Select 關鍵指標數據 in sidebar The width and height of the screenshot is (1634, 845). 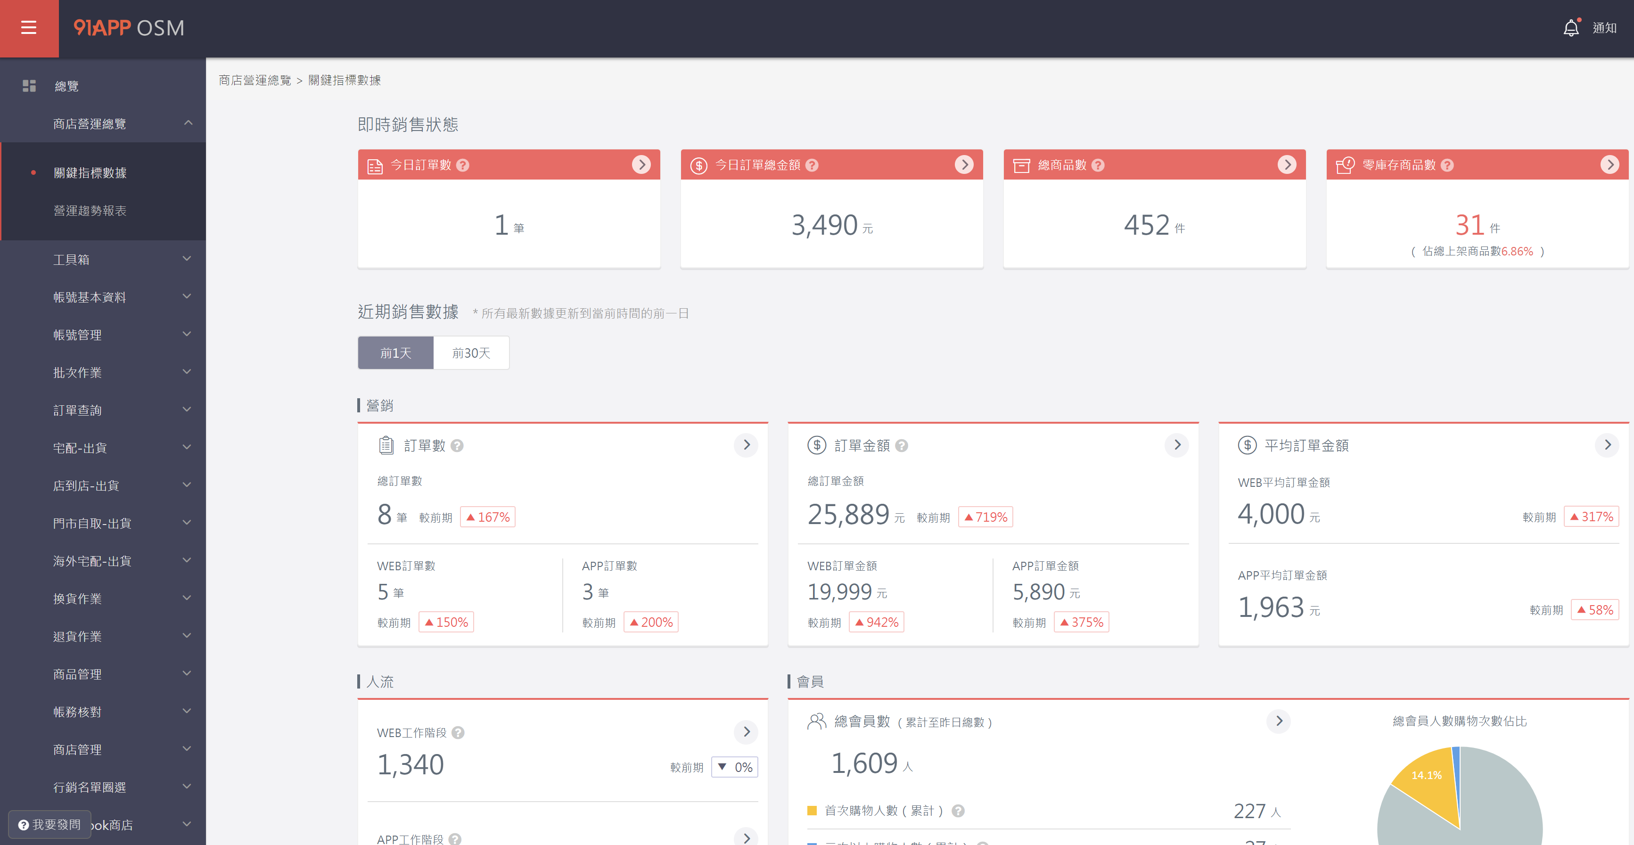tap(90, 172)
